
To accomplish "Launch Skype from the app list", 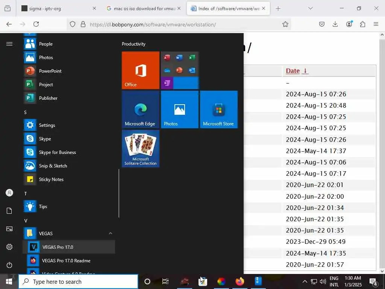I will click(x=69, y=138).
